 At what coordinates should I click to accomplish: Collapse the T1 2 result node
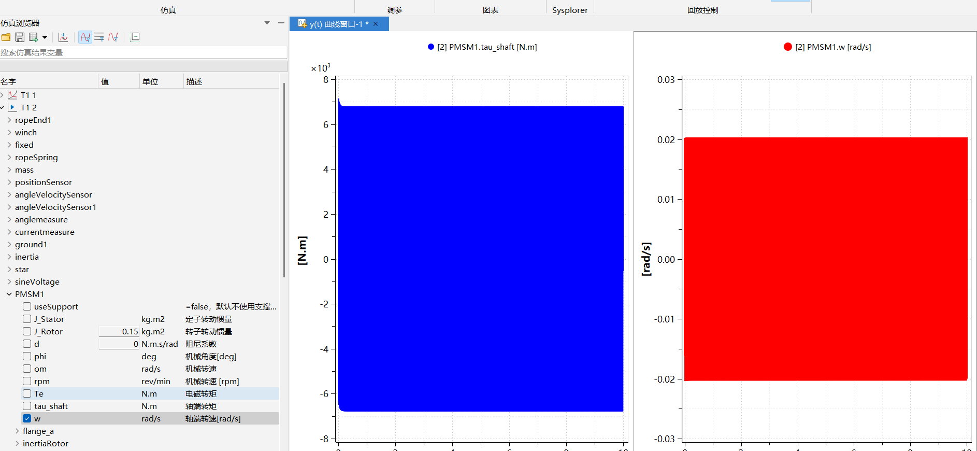coord(2,107)
